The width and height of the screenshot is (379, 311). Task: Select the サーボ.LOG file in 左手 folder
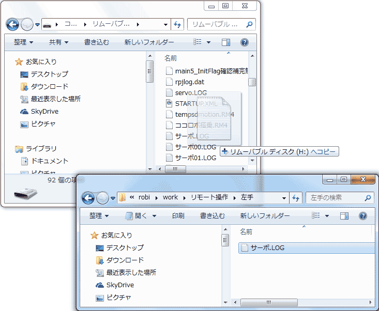(x=267, y=248)
